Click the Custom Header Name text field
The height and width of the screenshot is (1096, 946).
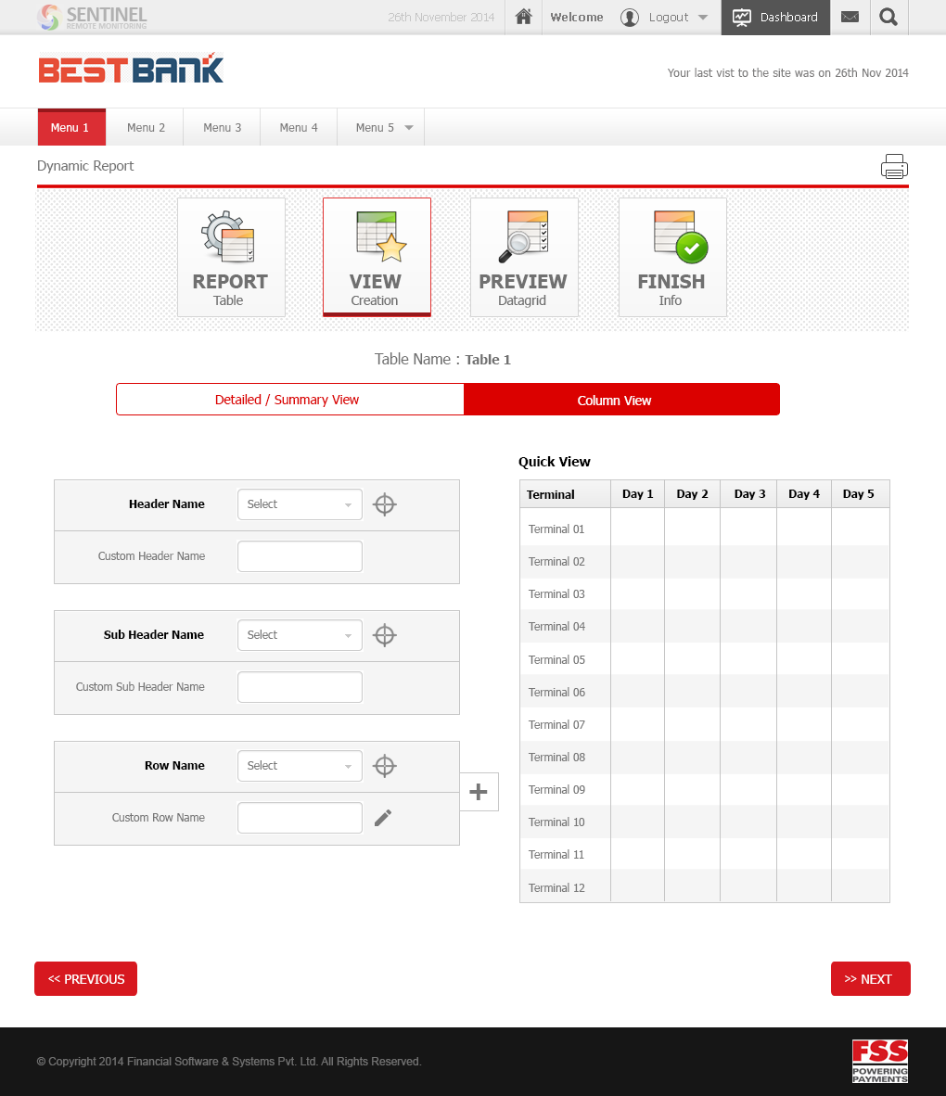[x=300, y=556]
